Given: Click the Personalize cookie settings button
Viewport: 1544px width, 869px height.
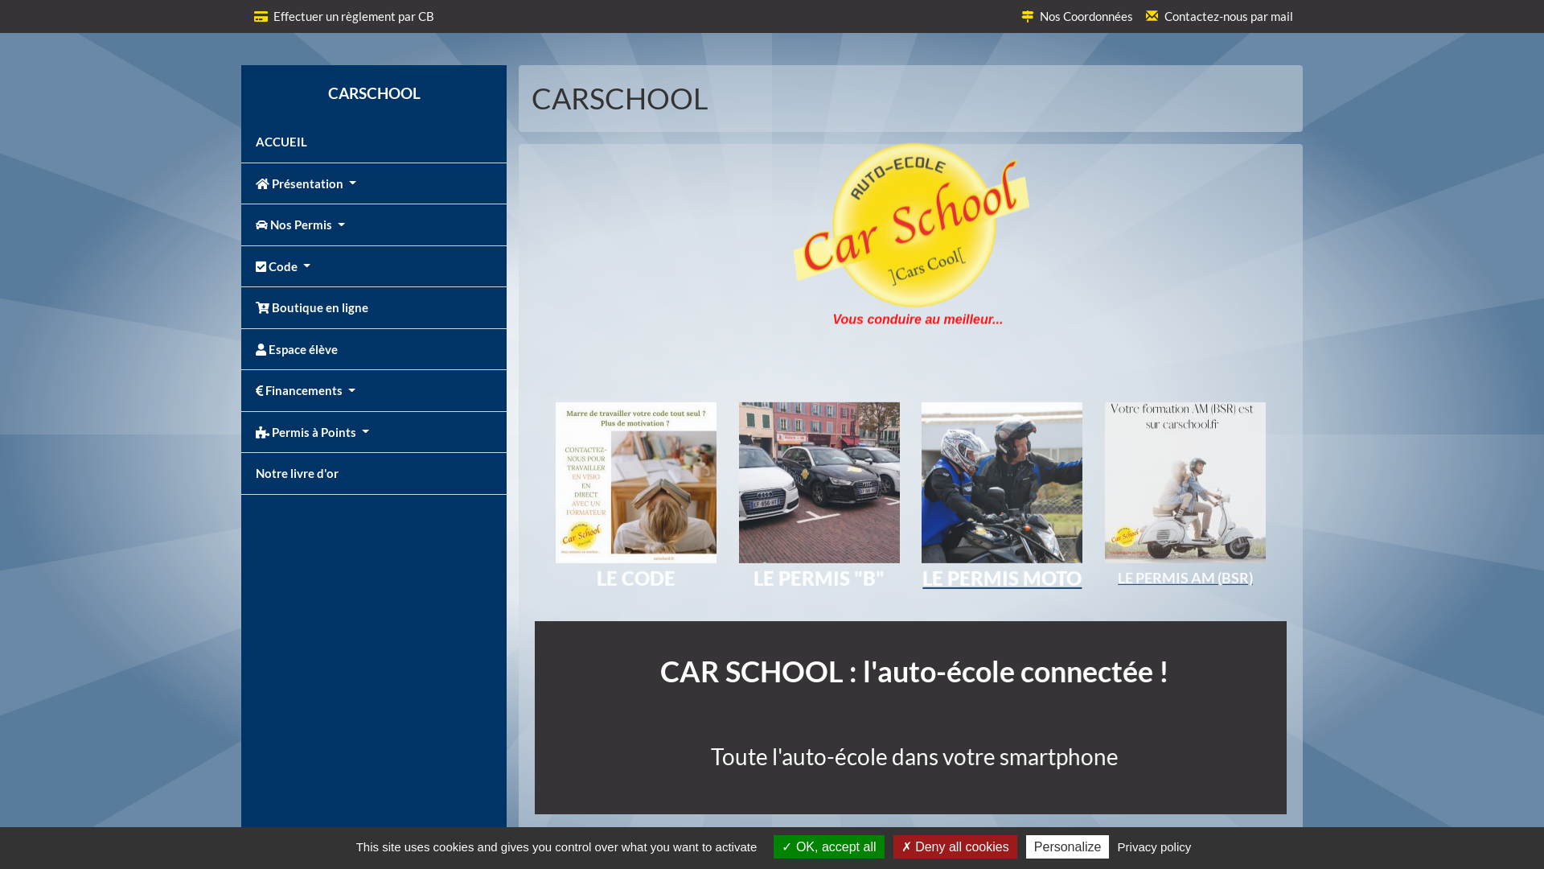Looking at the screenshot, I should (x=1067, y=846).
